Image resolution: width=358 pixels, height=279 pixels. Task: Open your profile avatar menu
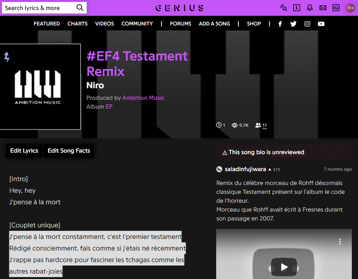click(350, 8)
